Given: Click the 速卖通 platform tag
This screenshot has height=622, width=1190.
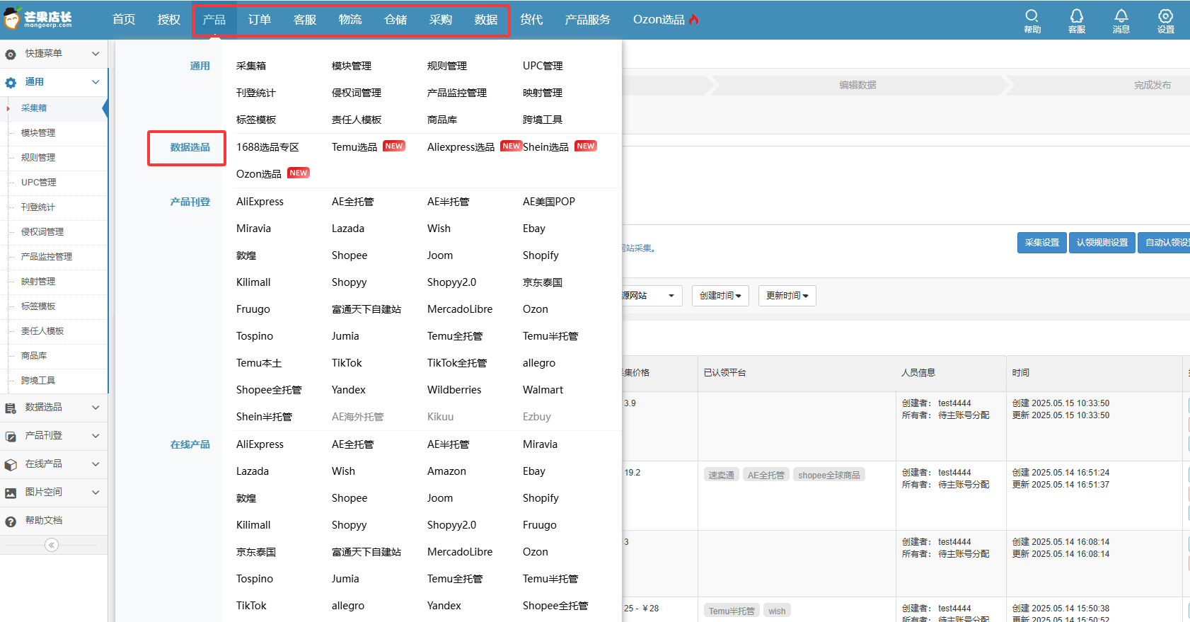Looking at the screenshot, I should point(721,475).
